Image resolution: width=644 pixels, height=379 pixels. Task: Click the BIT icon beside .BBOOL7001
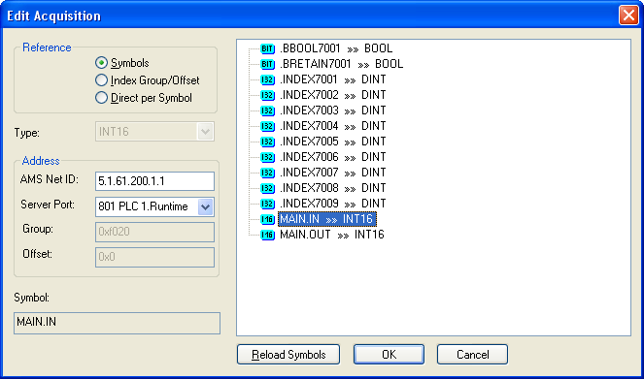tap(267, 48)
